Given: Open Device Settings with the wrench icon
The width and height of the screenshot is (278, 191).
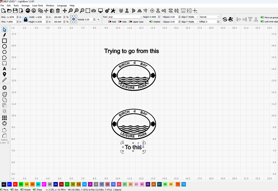Looking at the screenshot, I should pos(113,11).
